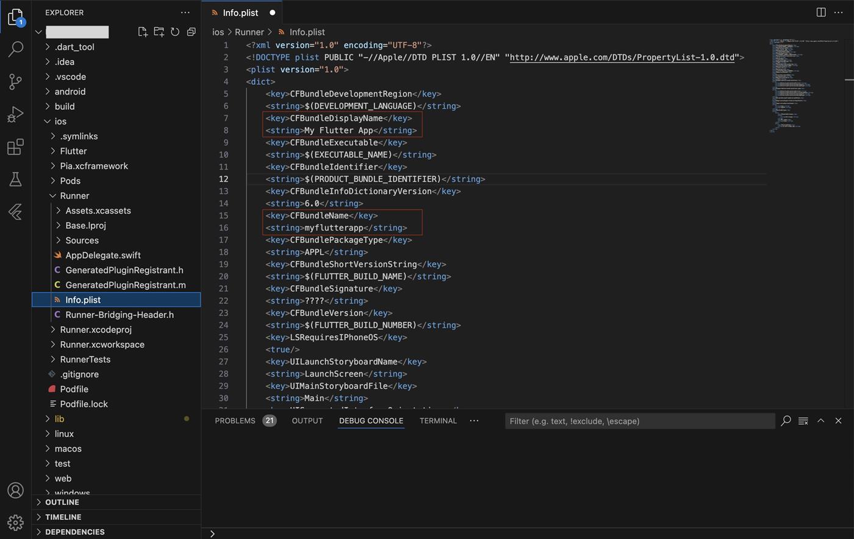The image size is (854, 539).
Task: Click the Runner breadcrumb
Action: point(249,32)
